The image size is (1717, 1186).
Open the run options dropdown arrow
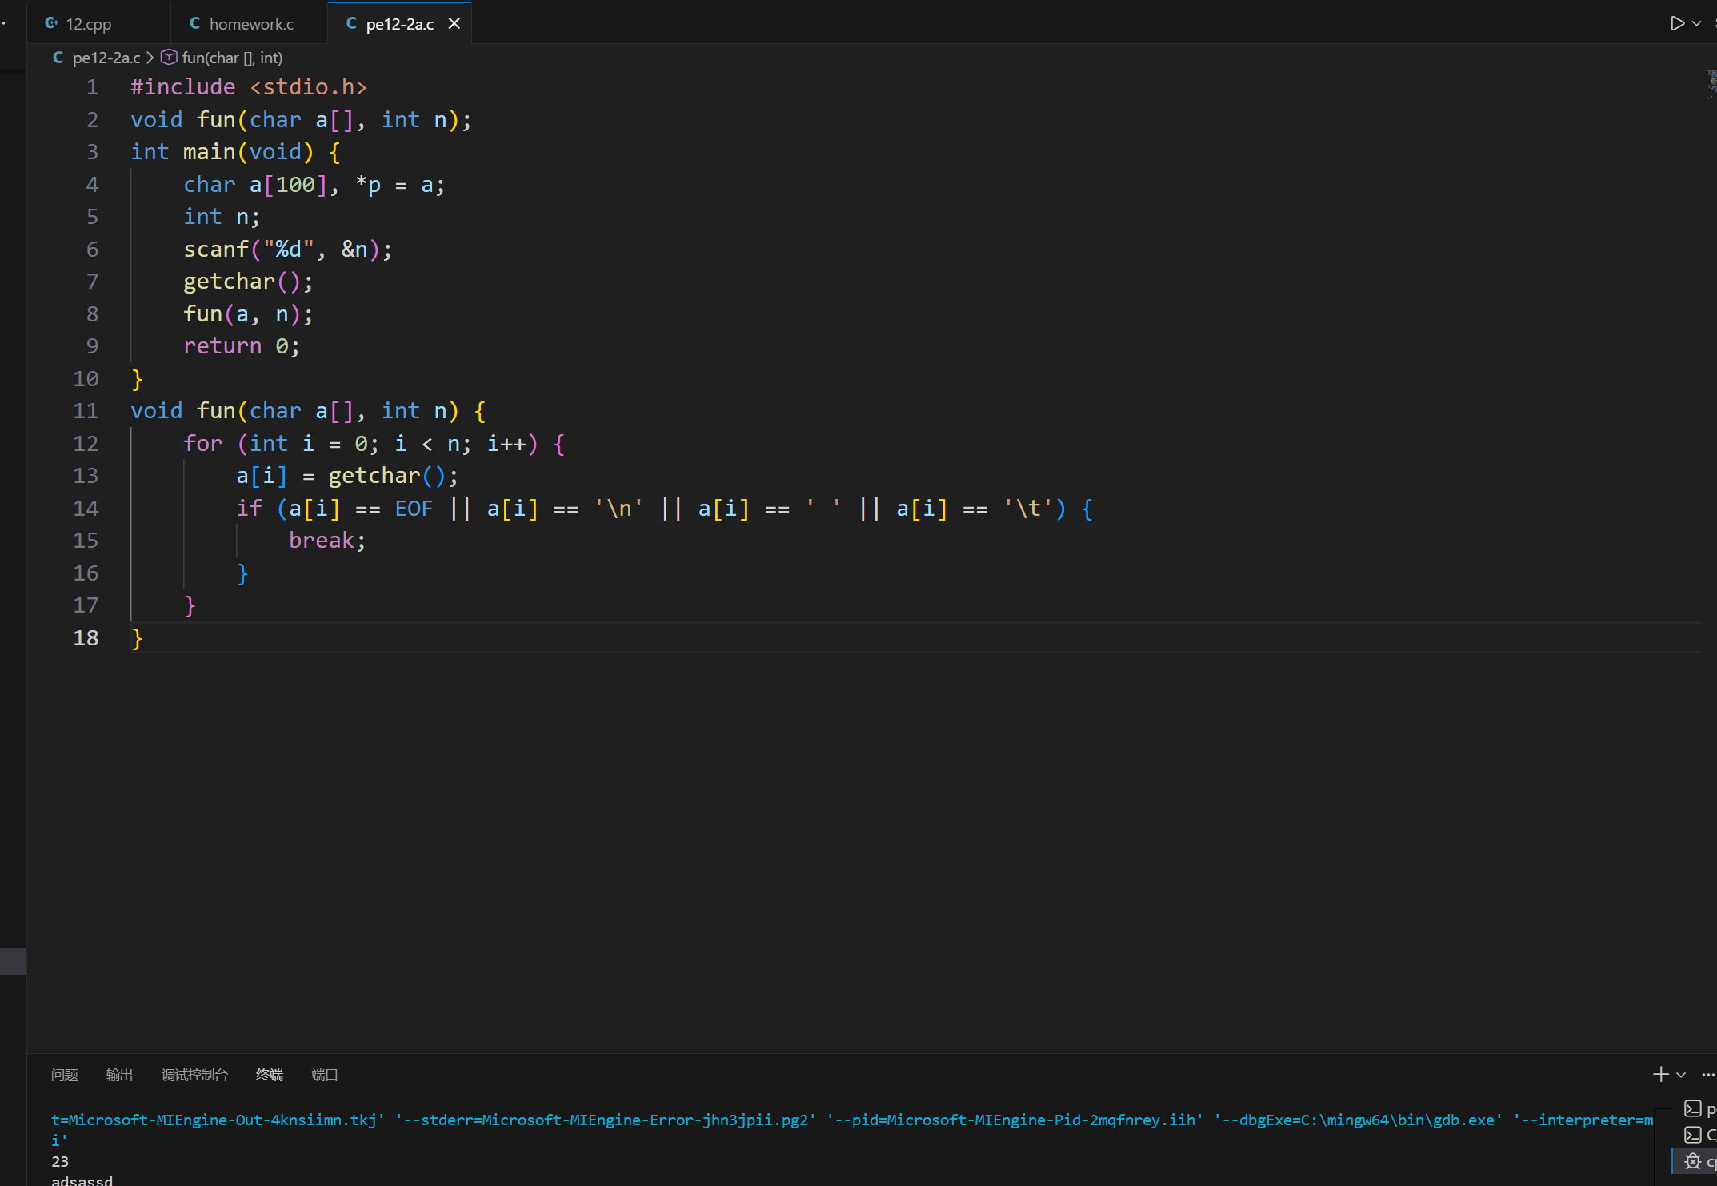point(1696,23)
